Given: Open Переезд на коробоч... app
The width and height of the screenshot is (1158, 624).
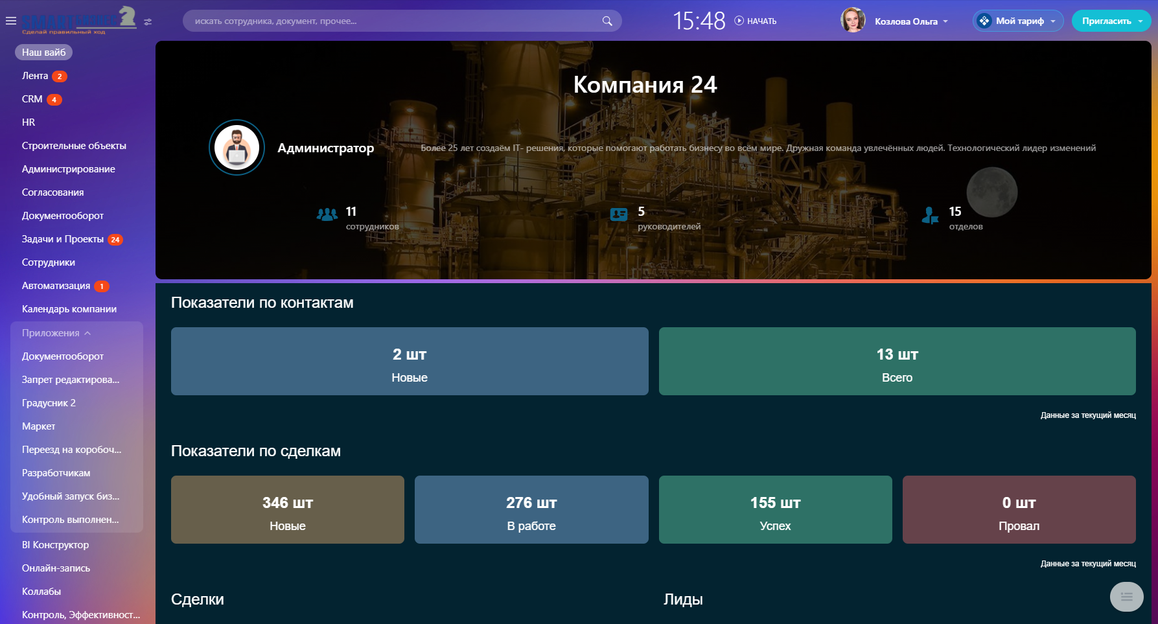Looking at the screenshot, I should pyautogui.click(x=71, y=450).
